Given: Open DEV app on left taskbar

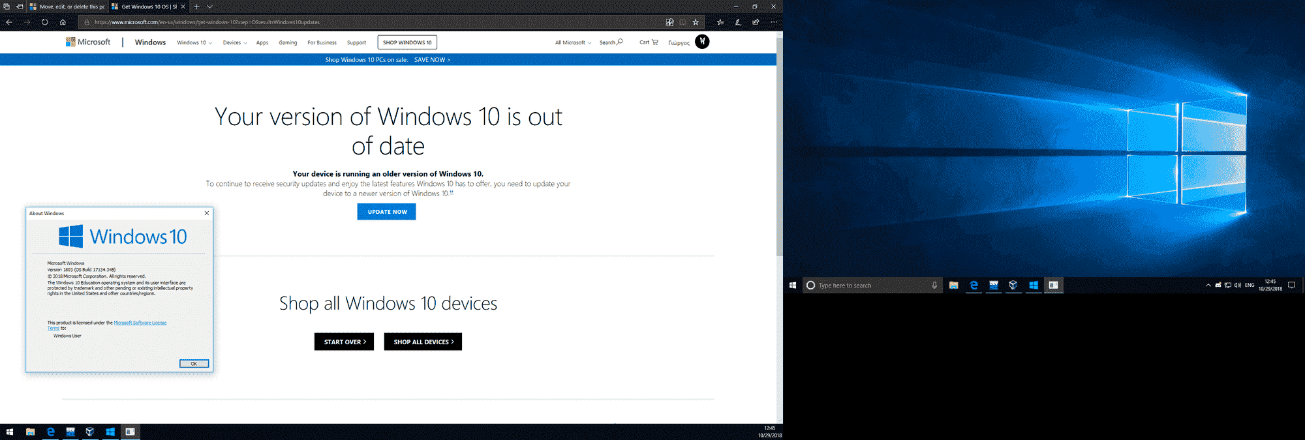Looking at the screenshot, I should [x=70, y=432].
